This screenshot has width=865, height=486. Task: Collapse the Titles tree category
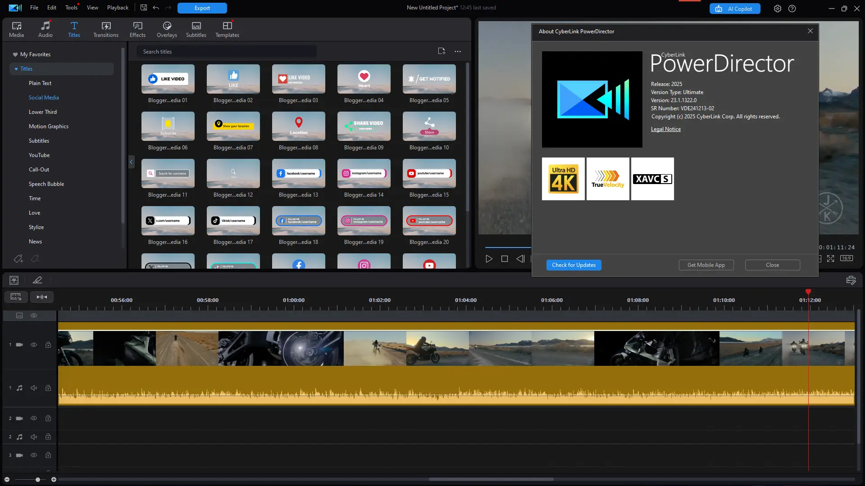pos(16,69)
